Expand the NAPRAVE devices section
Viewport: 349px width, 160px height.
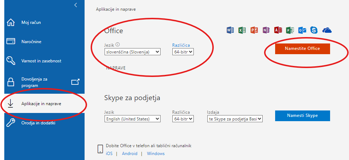(x=116, y=68)
